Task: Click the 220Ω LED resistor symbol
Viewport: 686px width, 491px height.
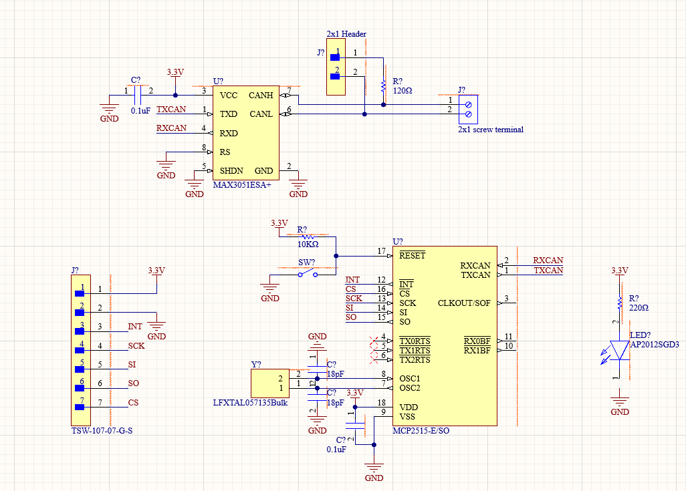Action: click(620, 303)
